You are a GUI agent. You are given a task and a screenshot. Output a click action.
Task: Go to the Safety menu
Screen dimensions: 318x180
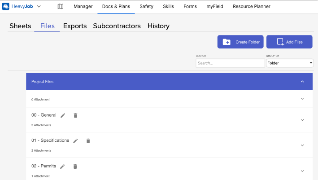146,6
